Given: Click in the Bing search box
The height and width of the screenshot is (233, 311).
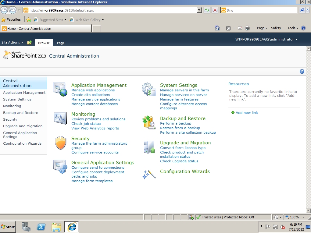Looking at the screenshot, I should point(261,10).
